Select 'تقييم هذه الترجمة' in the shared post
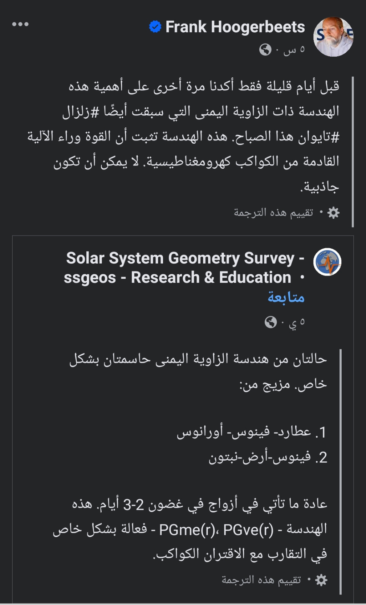Screen dimensions: 366x605 (x=261, y=580)
